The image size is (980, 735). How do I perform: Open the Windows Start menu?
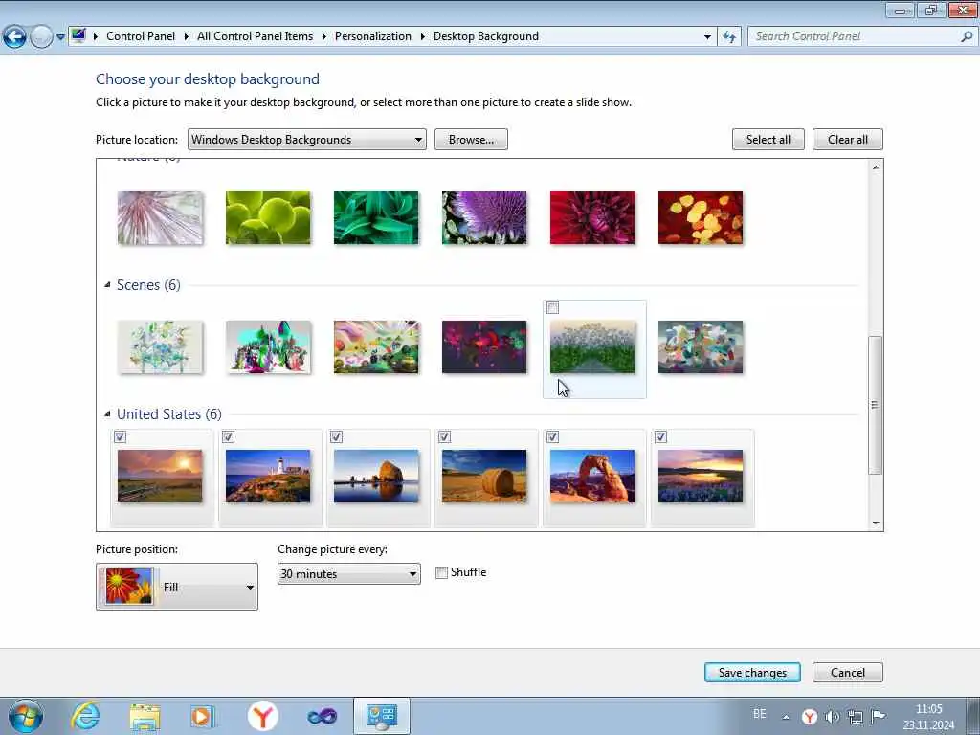(x=26, y=716)
